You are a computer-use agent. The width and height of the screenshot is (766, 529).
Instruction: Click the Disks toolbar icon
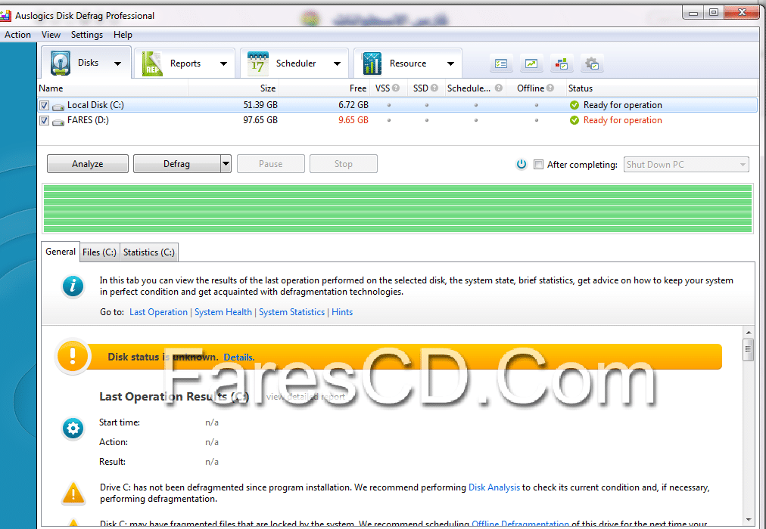pos(61,63)
